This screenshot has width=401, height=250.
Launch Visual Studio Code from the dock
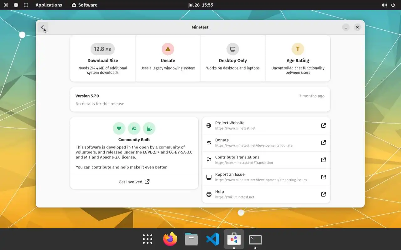click(213, 239)
